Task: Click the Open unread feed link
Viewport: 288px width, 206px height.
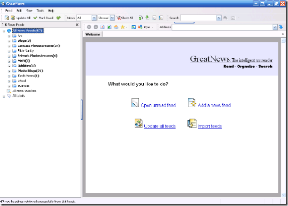Action: pos(158,105)
